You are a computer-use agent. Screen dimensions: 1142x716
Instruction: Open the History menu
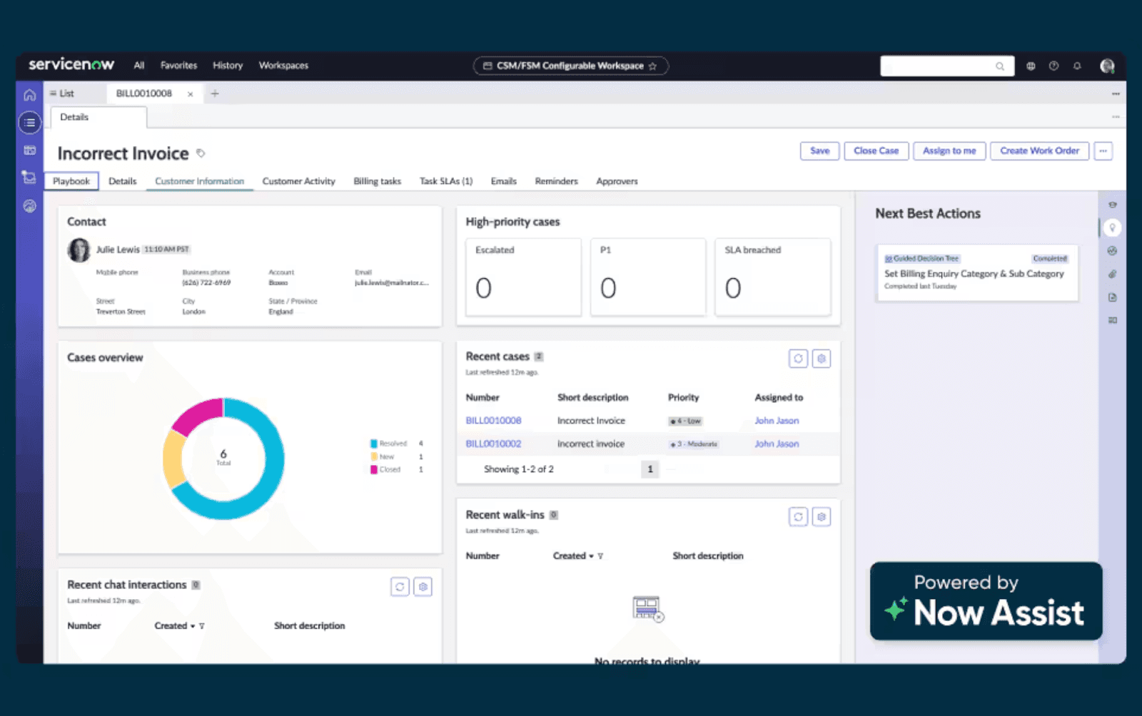pos(228,66)
